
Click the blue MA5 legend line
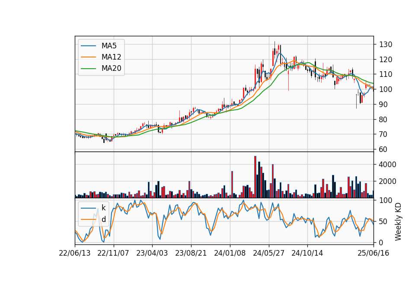pos(88,46)
